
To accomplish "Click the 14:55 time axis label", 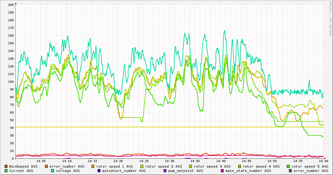I will [298, 161].
